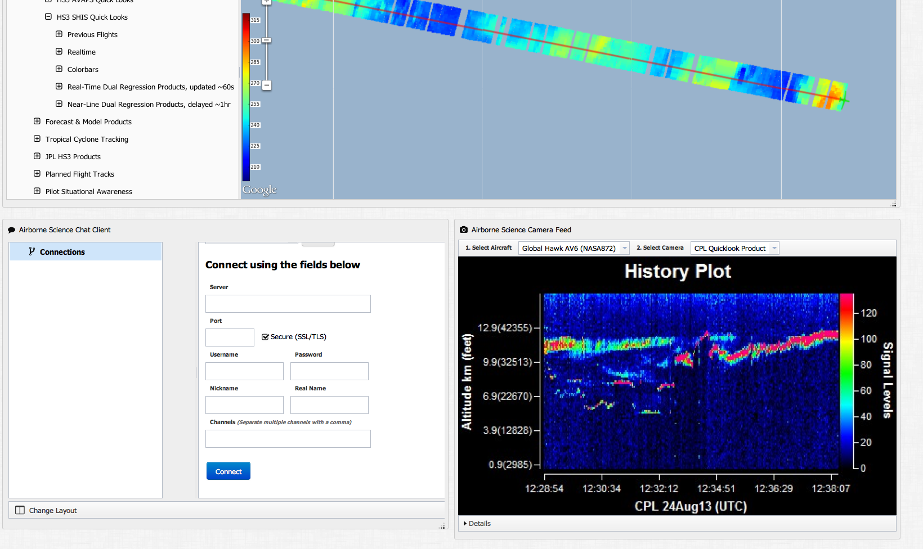Screen dimensions: 923x549
Task: Click the map zoom out minus button
Action: (x=267, y=85)
